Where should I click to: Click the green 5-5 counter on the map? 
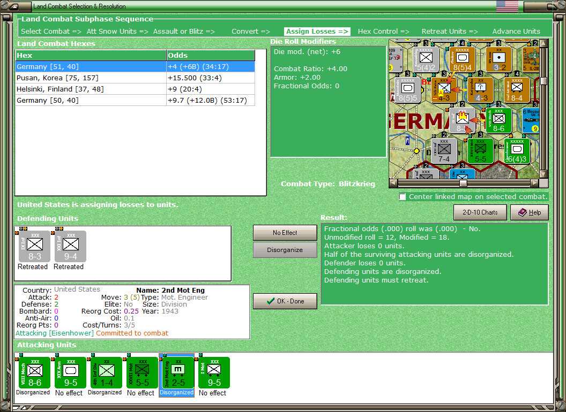(480, 151)
